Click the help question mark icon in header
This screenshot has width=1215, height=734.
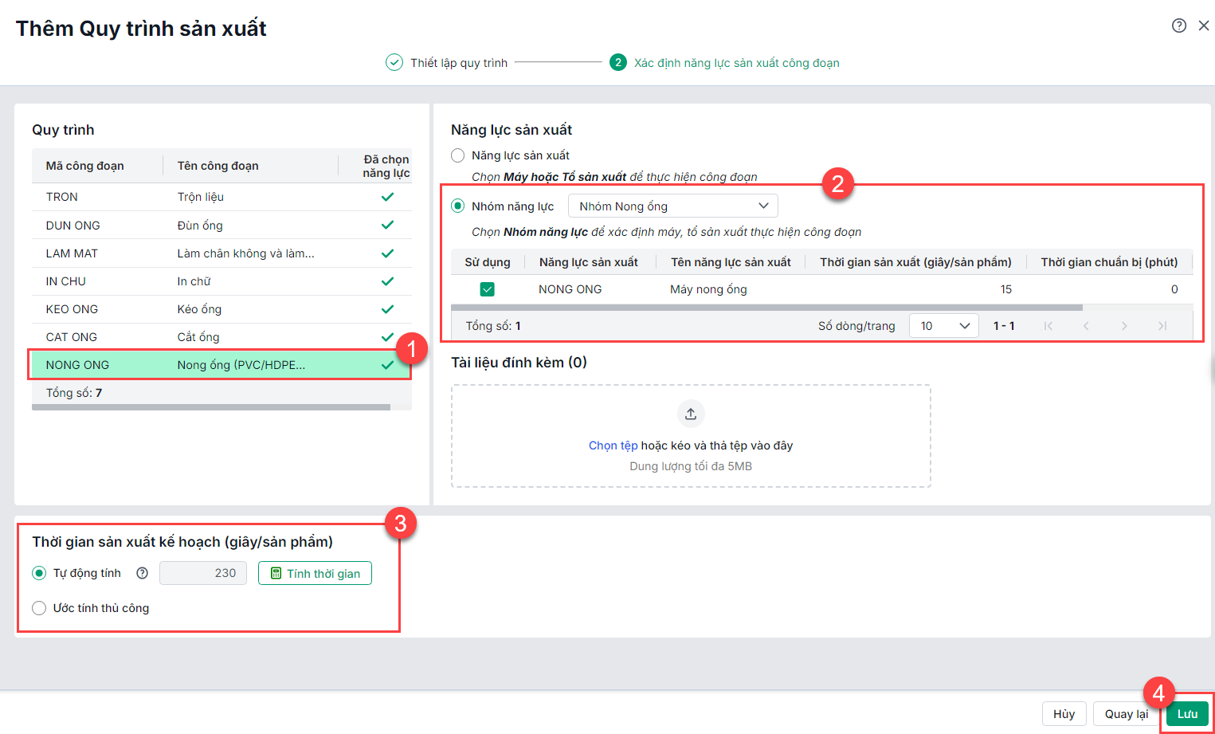click(1179, 26)
